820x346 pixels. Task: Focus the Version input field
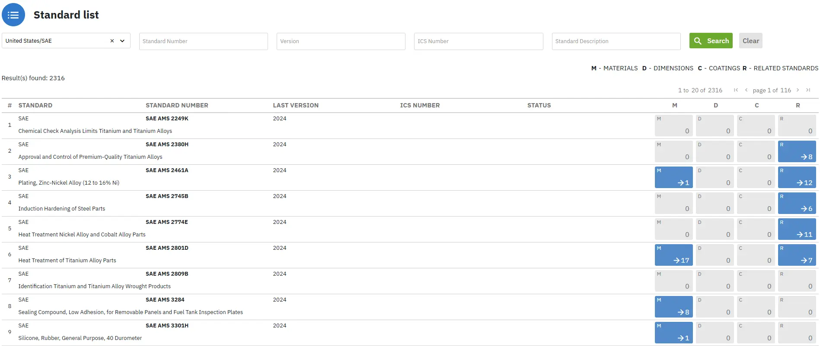click(x=341, y=41)
